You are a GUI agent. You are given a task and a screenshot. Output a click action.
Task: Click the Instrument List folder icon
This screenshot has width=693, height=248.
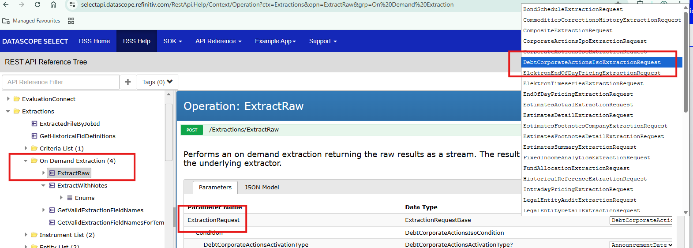[x=34, y=235]
